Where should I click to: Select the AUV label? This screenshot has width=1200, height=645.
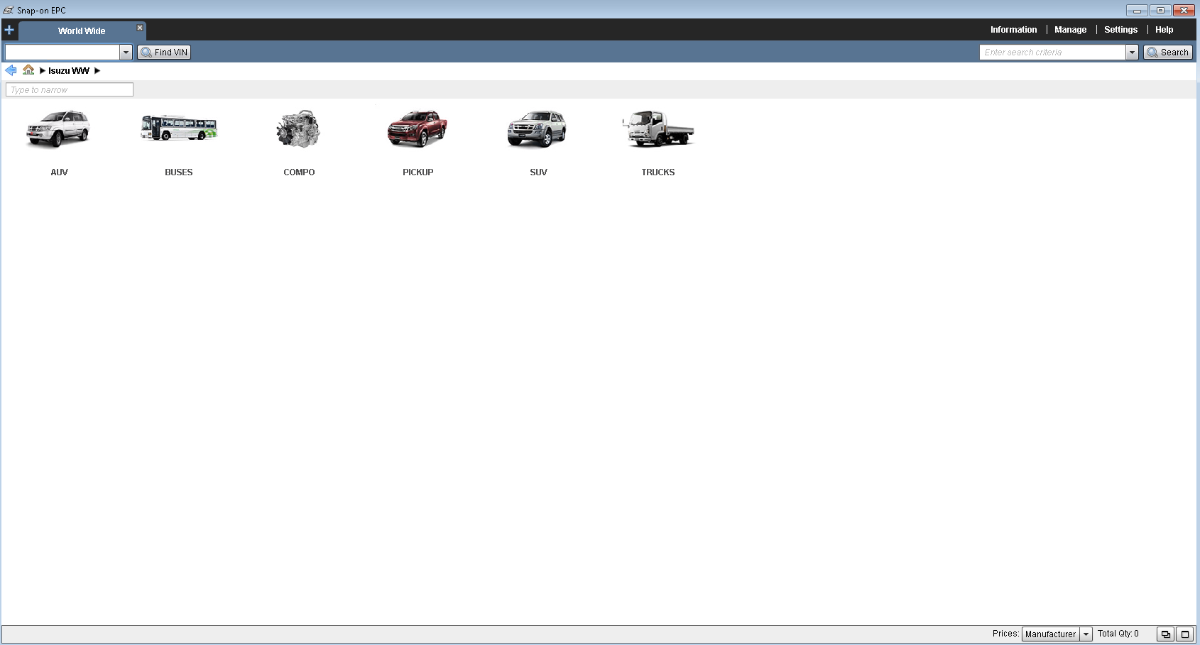tap(59, 172)
